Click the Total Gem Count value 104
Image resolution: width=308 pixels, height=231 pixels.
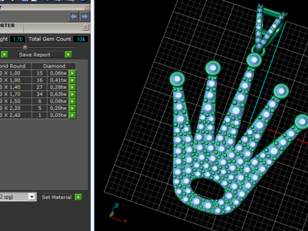click(81, 39)
